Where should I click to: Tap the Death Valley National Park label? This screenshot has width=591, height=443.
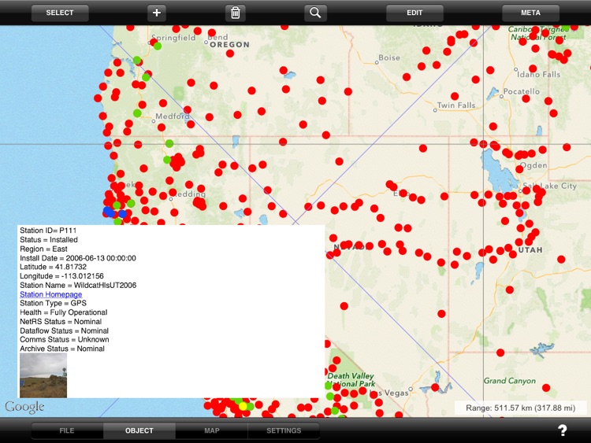click(x=351, y=380)
